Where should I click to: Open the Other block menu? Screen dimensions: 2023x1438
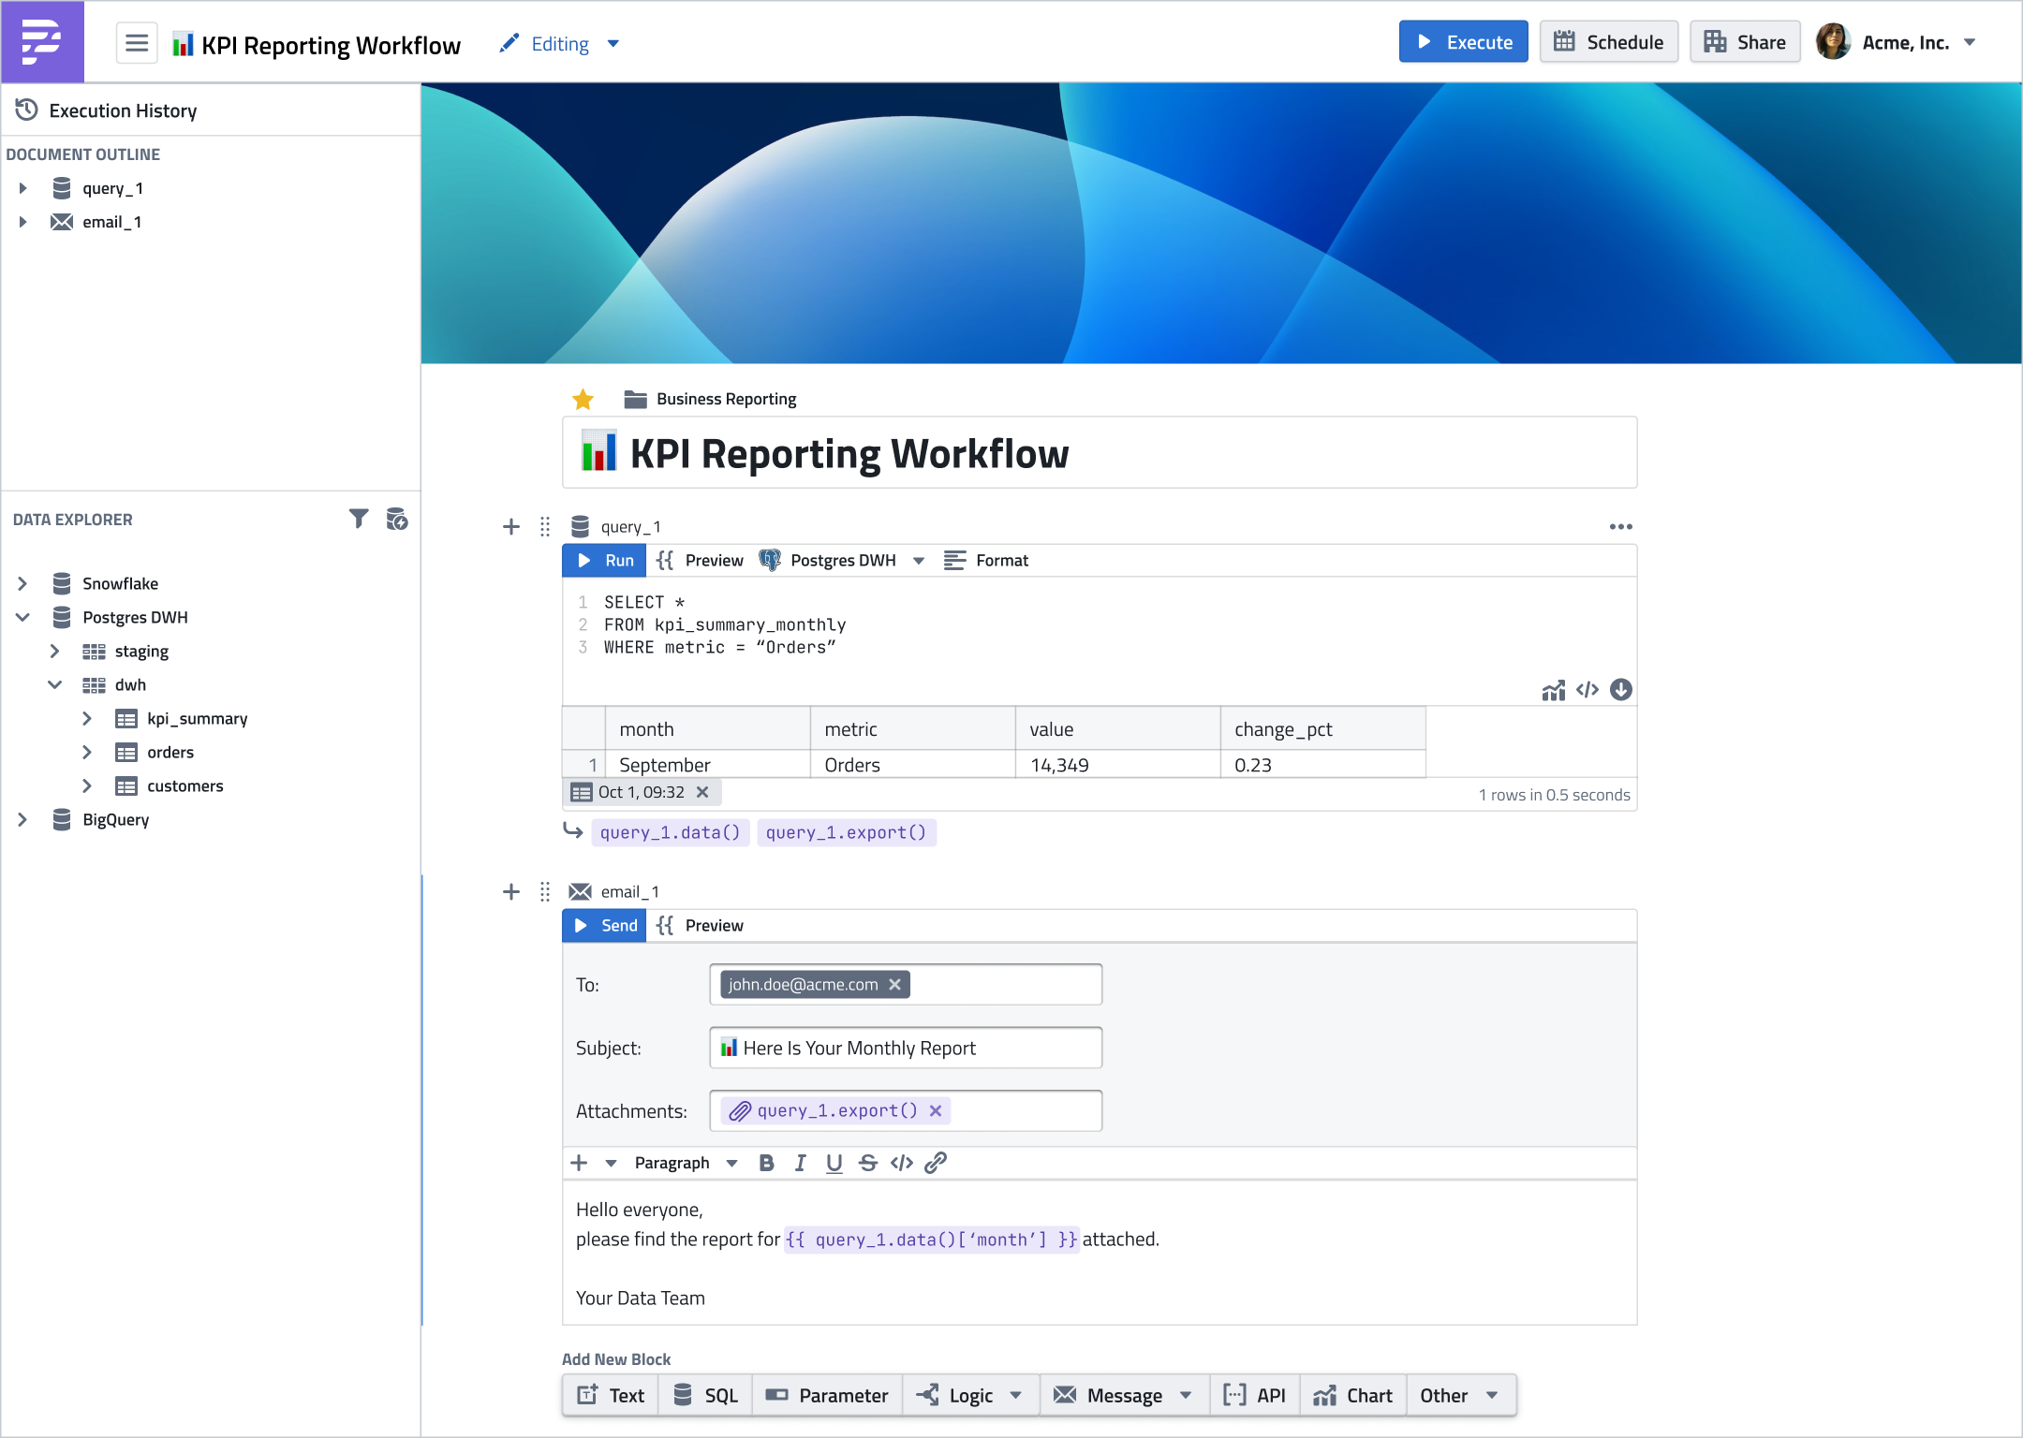(1459, 1396)
